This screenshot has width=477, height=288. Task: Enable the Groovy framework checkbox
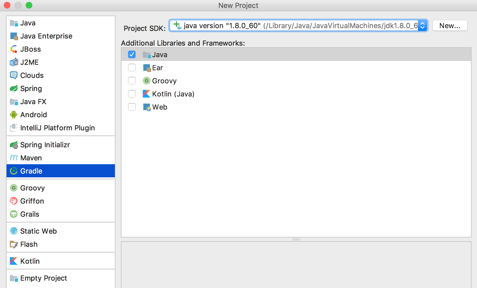[132, 81]
